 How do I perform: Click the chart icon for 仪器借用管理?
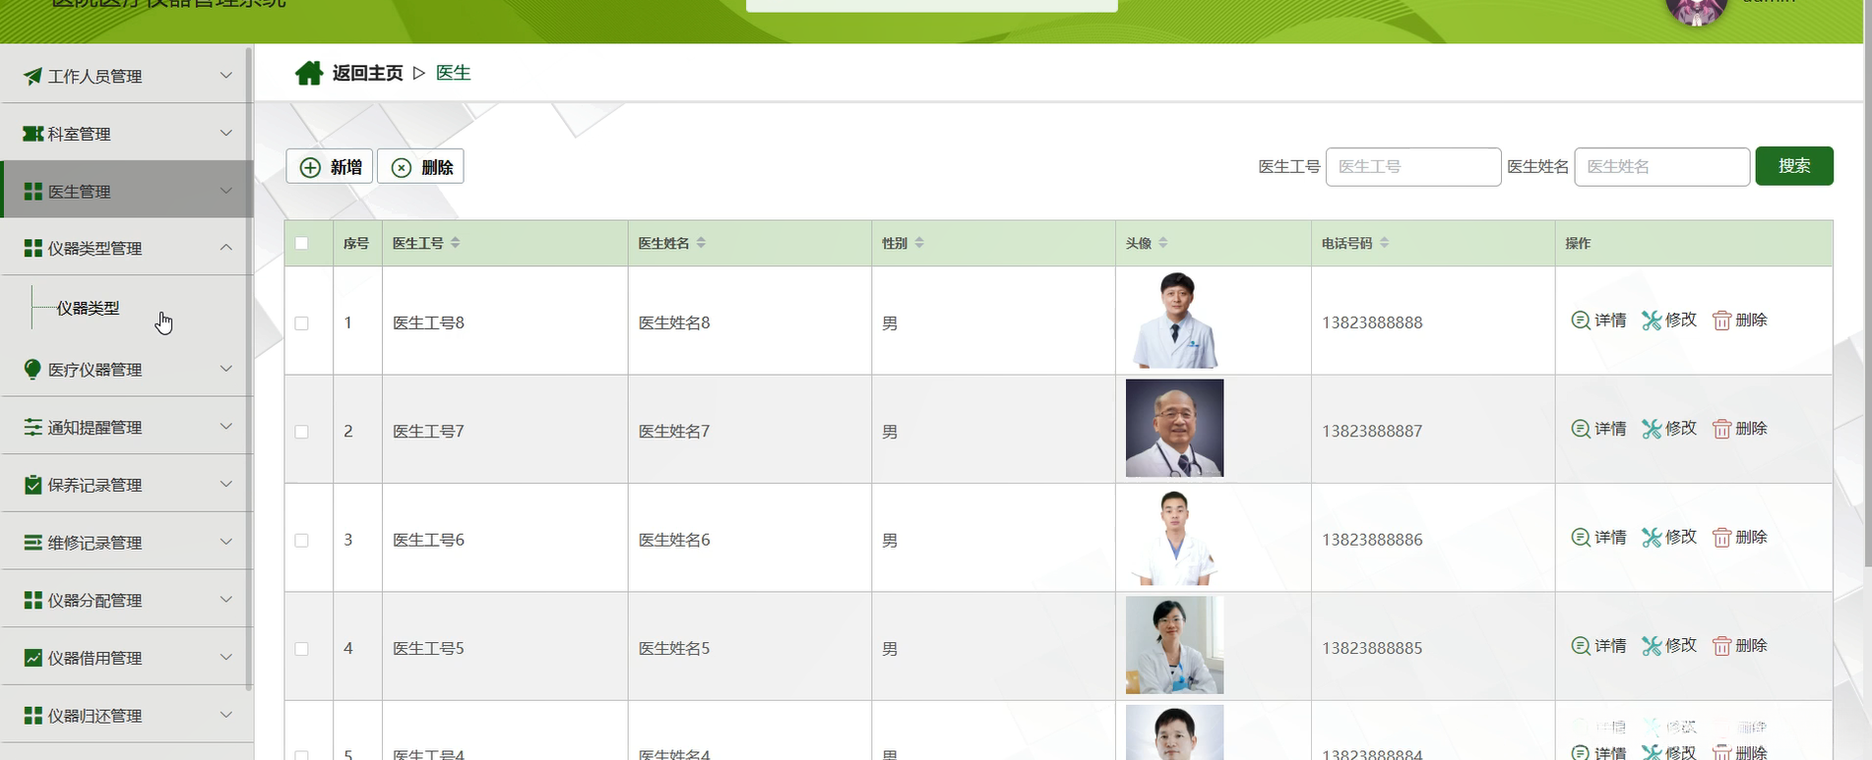(x=32, y=658)
